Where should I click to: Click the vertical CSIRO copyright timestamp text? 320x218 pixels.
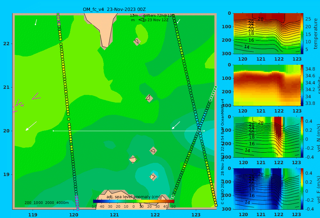(x=222, y=152)
